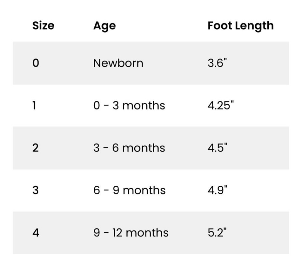Viewport: 302px width, 262px height.
Task: Click the 5.2" foot length value
Action: [217, 232]
